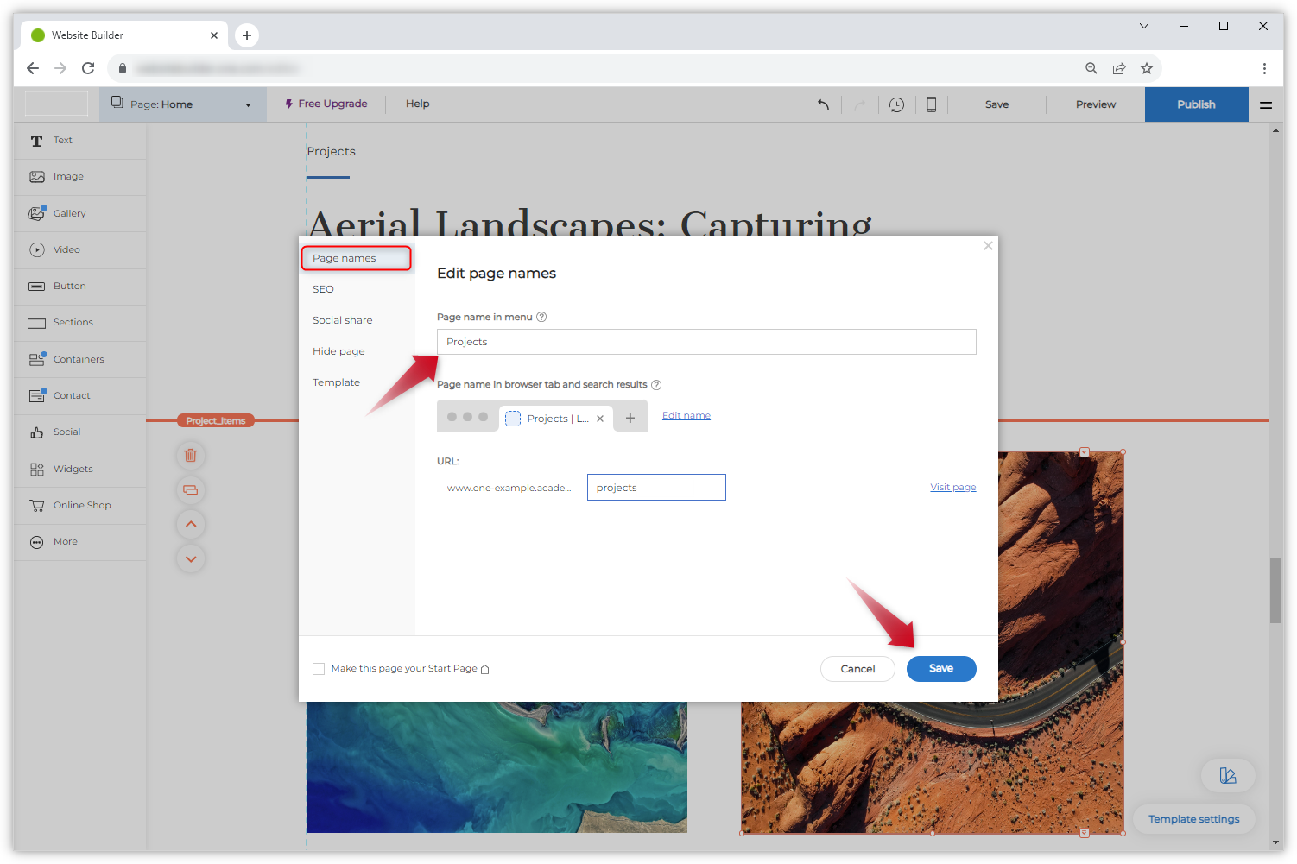Move section down with chevron icon
The height and width of the screenshot is (864, 1297).
tap(191, 558)
